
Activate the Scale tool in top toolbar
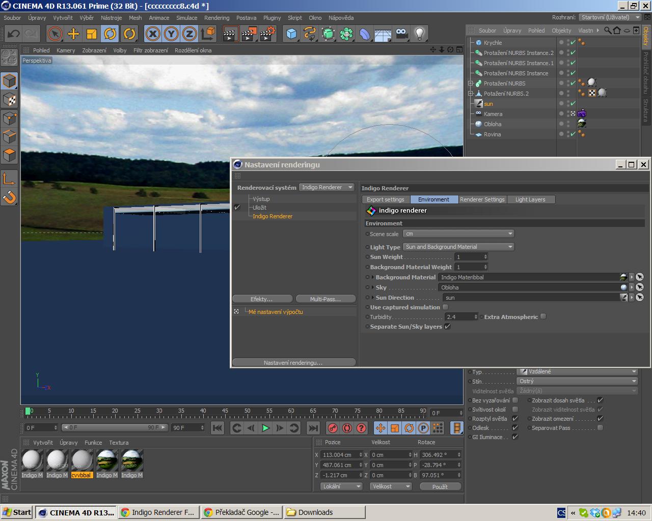click(x=92, y=34)
